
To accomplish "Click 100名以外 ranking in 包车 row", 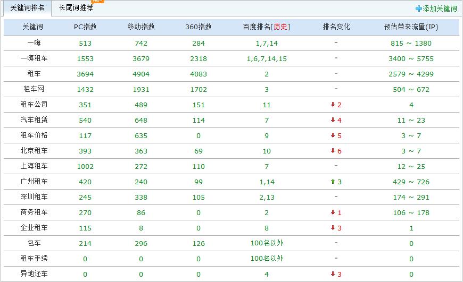I will pyautogui.click(x=267, y=244).
